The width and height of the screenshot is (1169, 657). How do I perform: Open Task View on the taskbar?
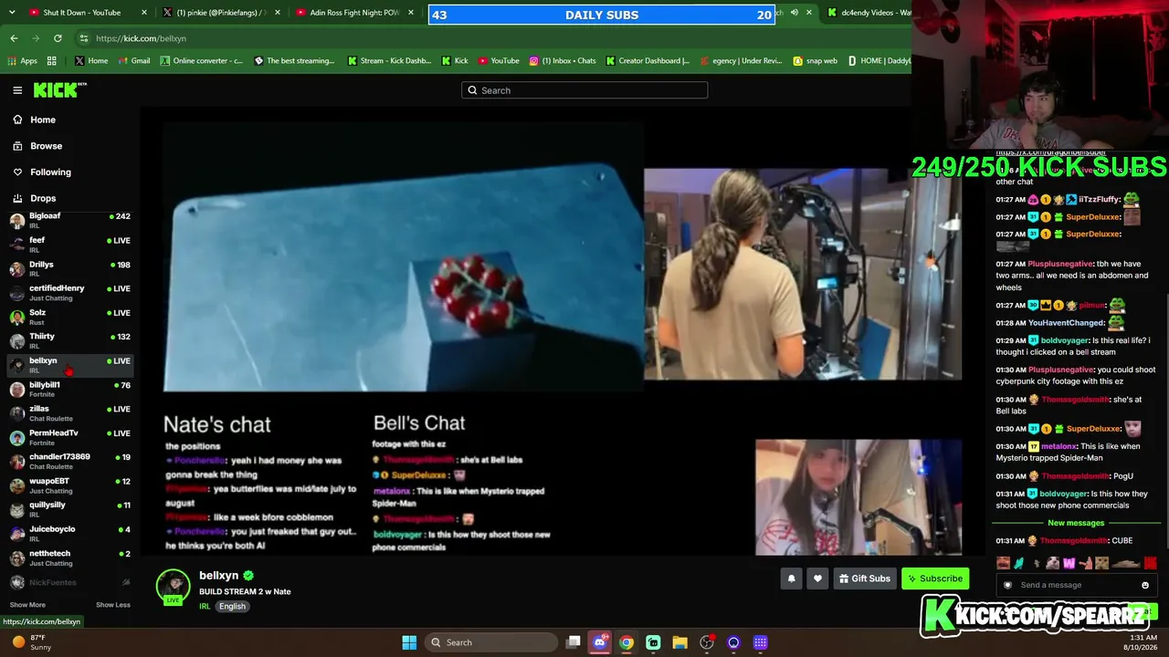tap(574, 642)
